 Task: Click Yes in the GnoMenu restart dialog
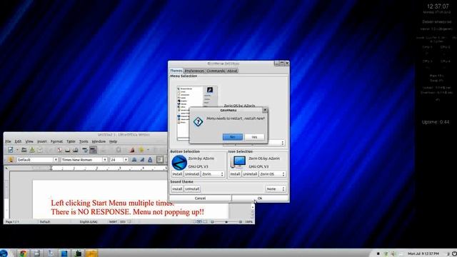tap(254, 137)
